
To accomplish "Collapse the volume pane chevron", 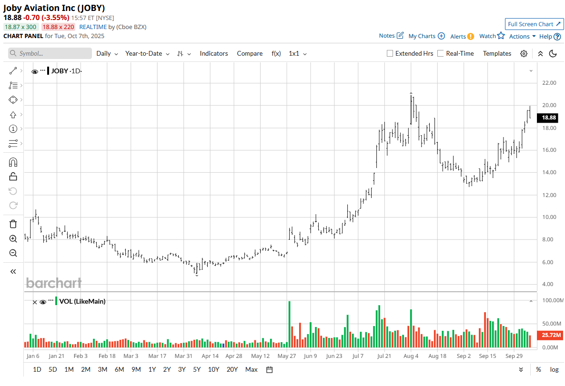I will pos(531,301).
